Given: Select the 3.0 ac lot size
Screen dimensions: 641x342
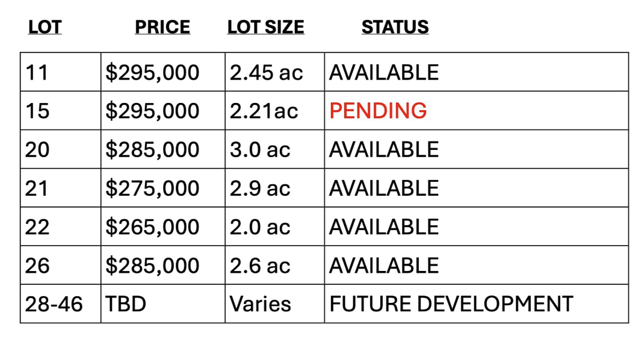Looking at the screenshot, I should pyautogui.click(x=260, y=149).
